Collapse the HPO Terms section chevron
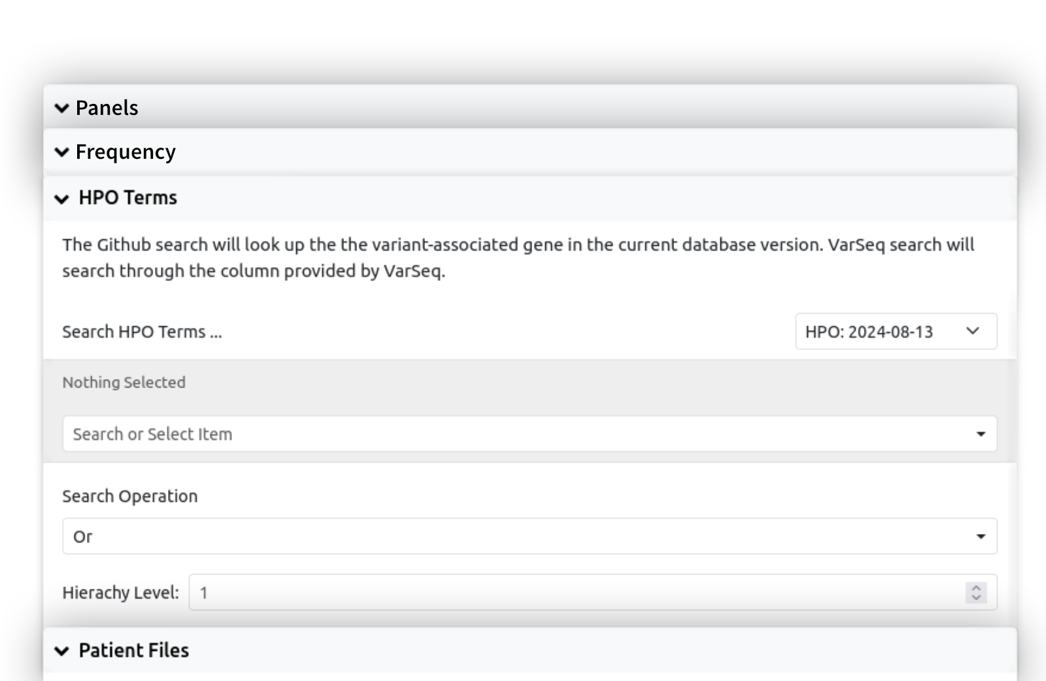 (62, 199)
